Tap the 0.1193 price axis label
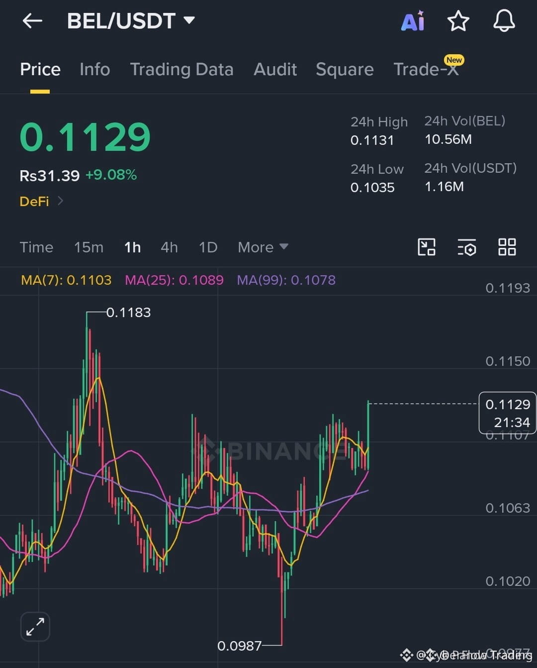 coord(508,288)
